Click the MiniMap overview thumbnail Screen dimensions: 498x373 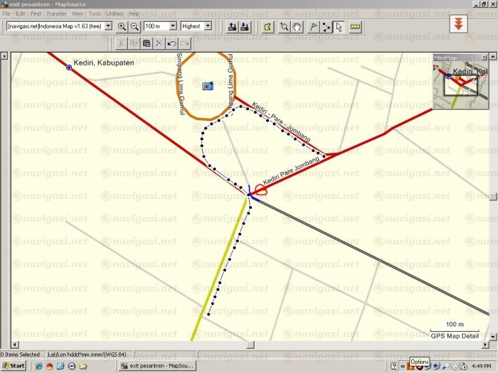click(460, 82)
